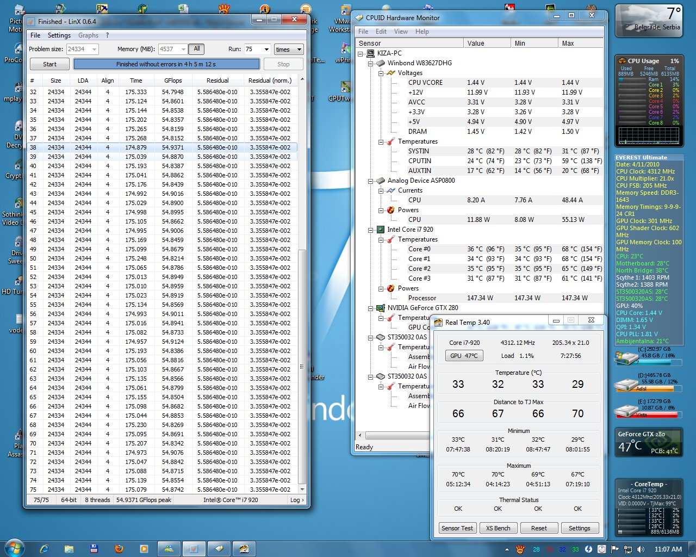
Task: Click the Log button in LinX status bar
Action: click(297, 500)
